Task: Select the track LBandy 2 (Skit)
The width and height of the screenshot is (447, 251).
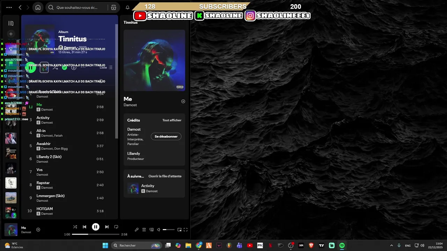Action: (70, 159)
